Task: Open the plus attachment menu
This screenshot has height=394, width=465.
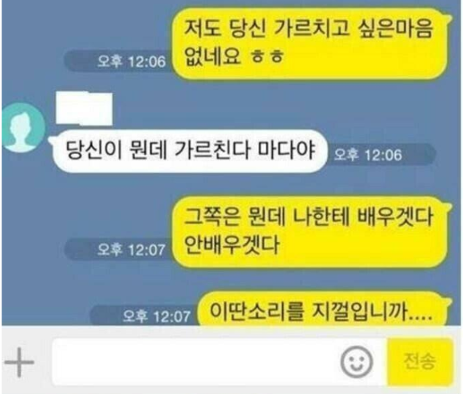Action: pos(19,362)
